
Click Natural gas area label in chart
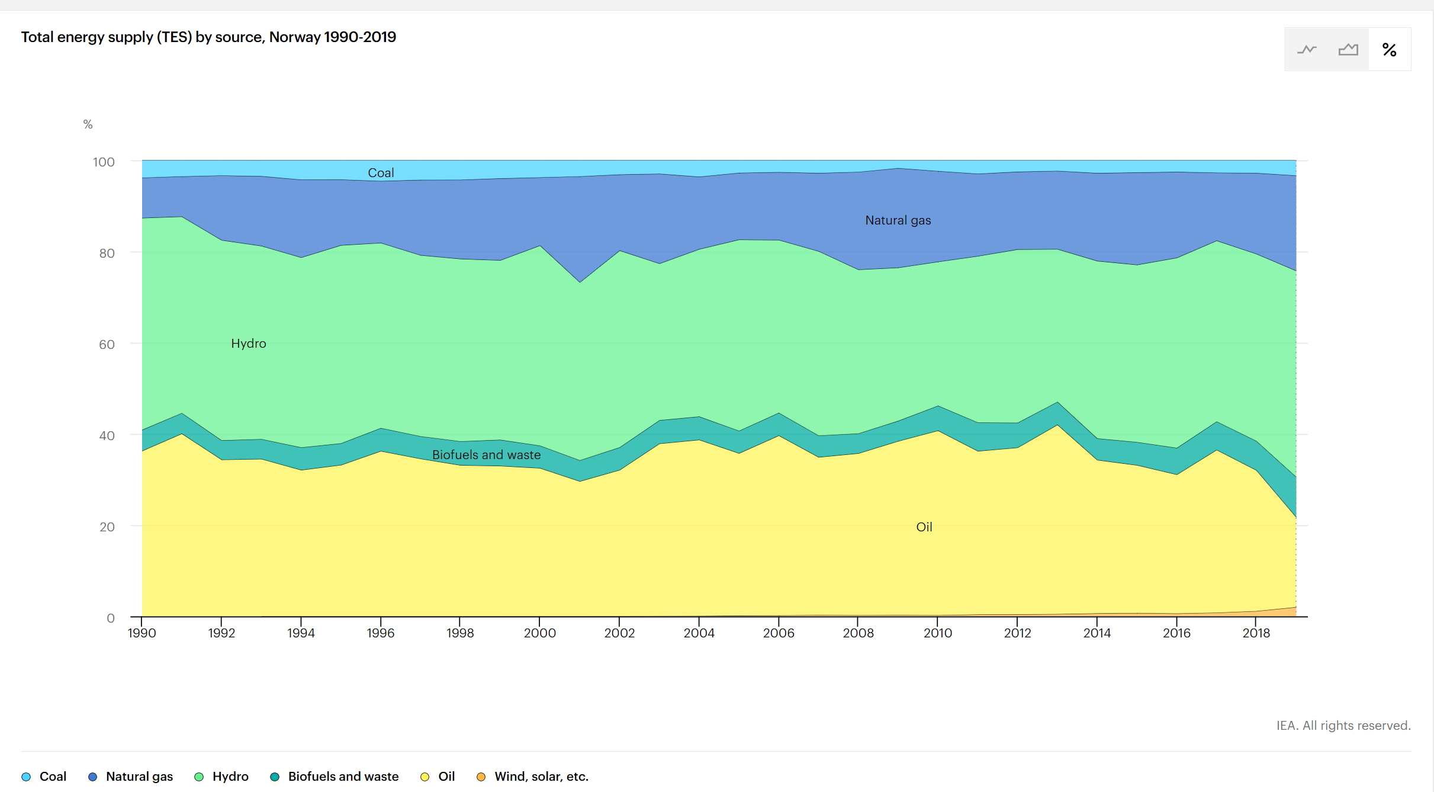tap(898, 220)
